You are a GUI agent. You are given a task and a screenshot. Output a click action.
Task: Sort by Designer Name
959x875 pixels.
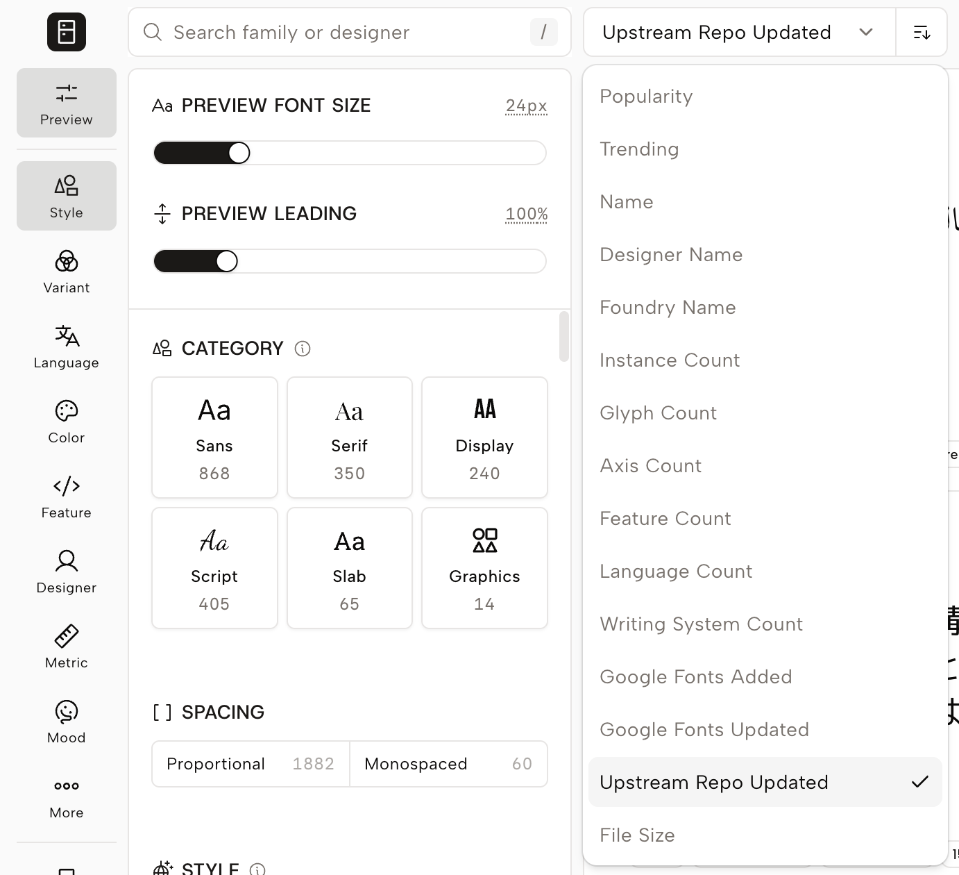[x=765, y=255]
